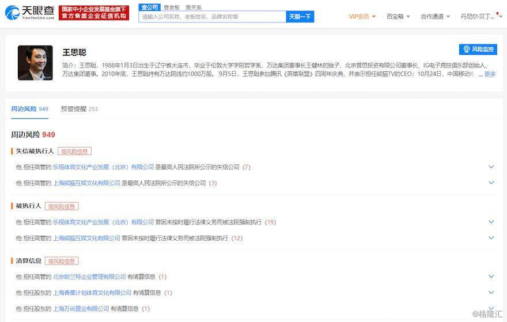Switch to the 查关系 search tab

tap(193, 7)
